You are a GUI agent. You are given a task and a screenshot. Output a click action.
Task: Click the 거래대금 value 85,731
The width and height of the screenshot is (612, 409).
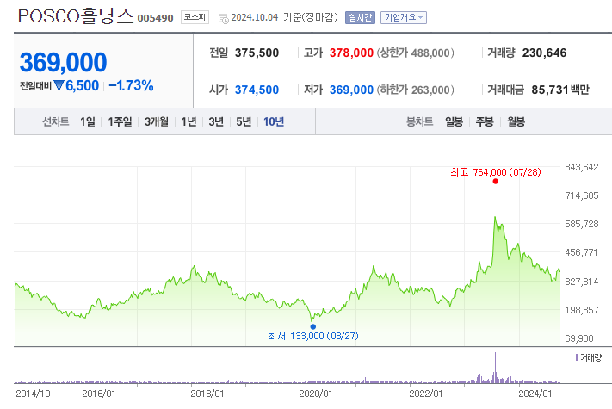point(549,90)
